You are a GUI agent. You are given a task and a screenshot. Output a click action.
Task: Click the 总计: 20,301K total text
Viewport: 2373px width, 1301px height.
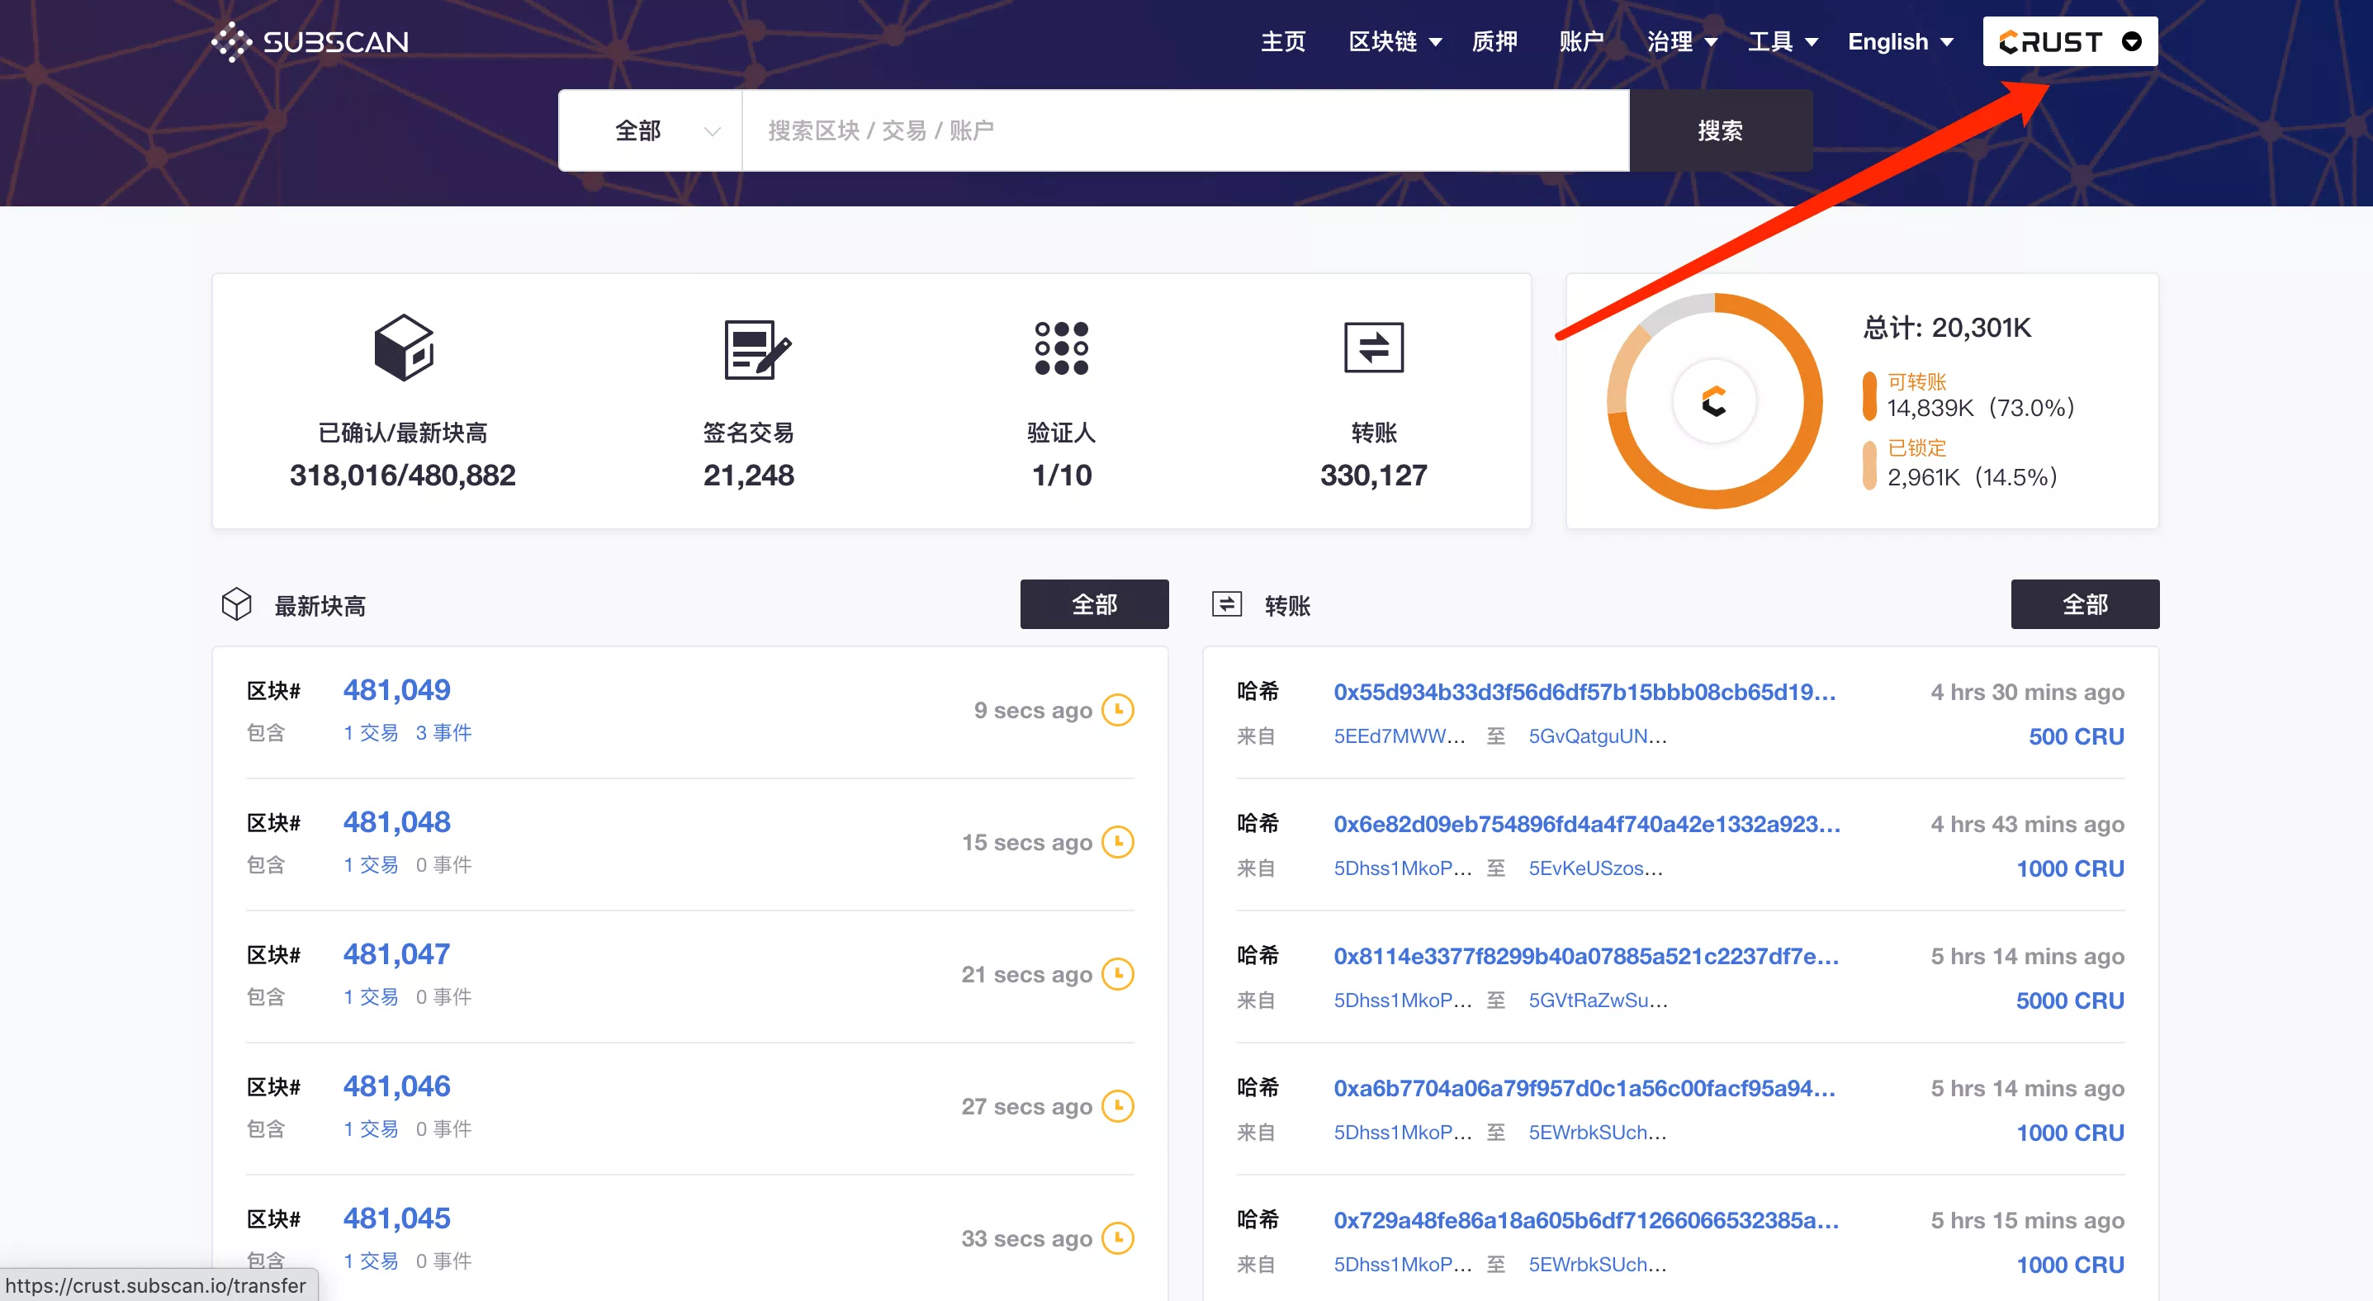(x=1946, y=328)
